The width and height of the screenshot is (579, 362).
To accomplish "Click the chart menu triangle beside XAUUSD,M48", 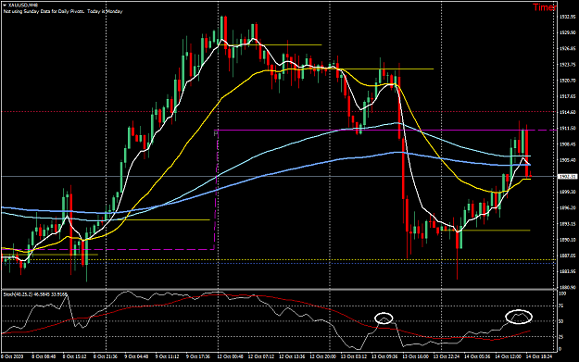I will 5,6.
